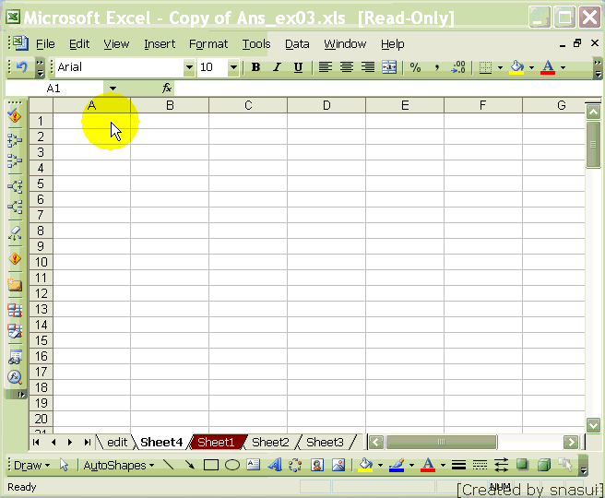Click the Undo arrow icon
This screenshot has height=498, width=605.
[22, 67]
